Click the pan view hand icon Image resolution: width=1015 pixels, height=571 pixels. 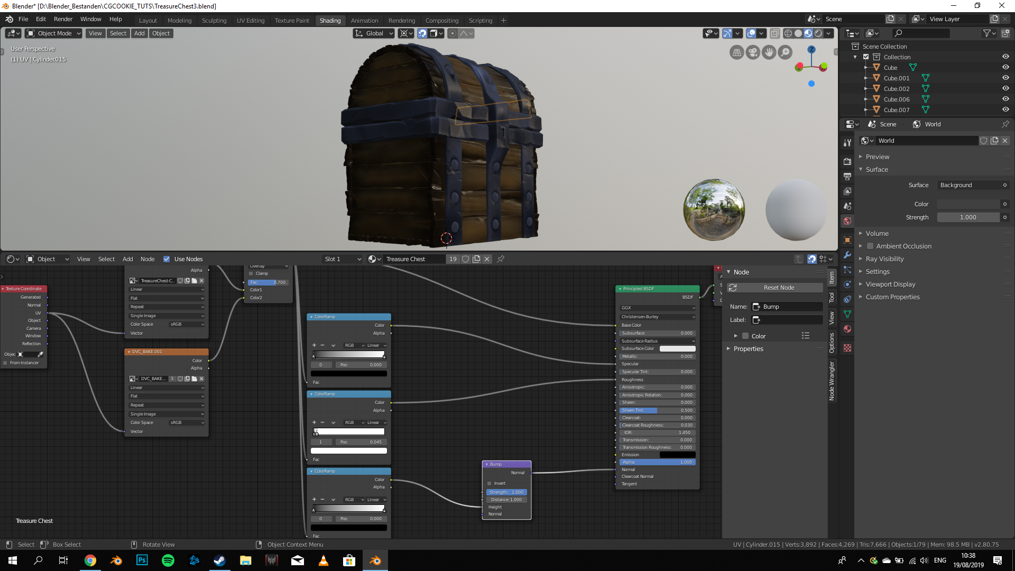tap(769, 52)
